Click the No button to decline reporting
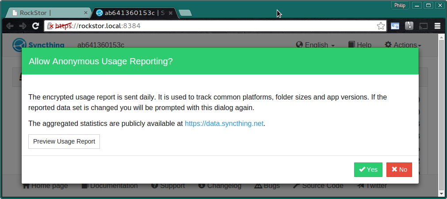Screen dimensions: 447x199 (399, 170)
